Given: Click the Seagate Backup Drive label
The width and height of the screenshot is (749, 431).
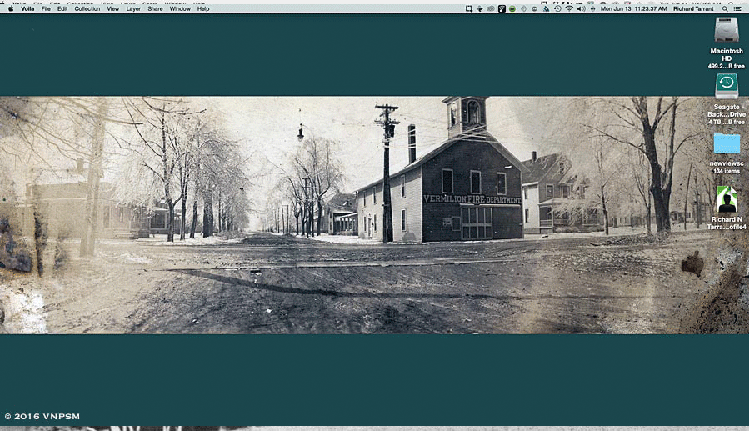Looking at the screenshot, I should (x=727, y=111).
